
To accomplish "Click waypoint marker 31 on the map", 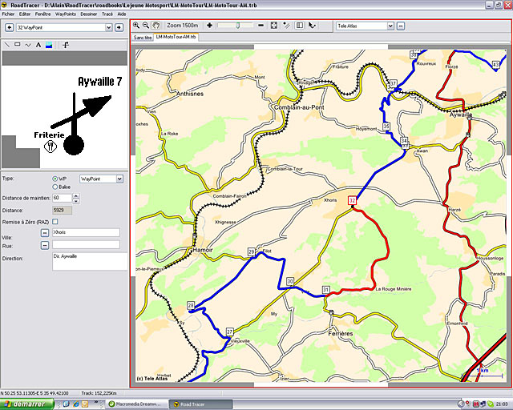I will (326, 289).
